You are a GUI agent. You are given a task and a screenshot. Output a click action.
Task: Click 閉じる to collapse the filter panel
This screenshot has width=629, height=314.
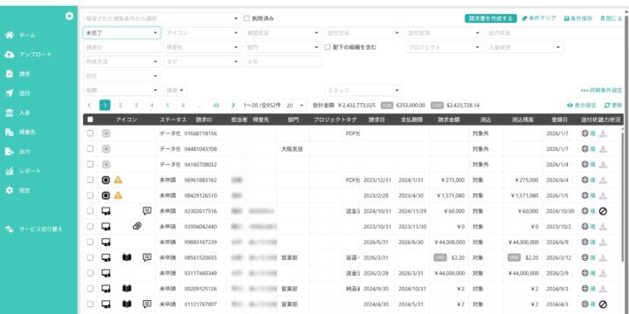(x=612, y=18)
